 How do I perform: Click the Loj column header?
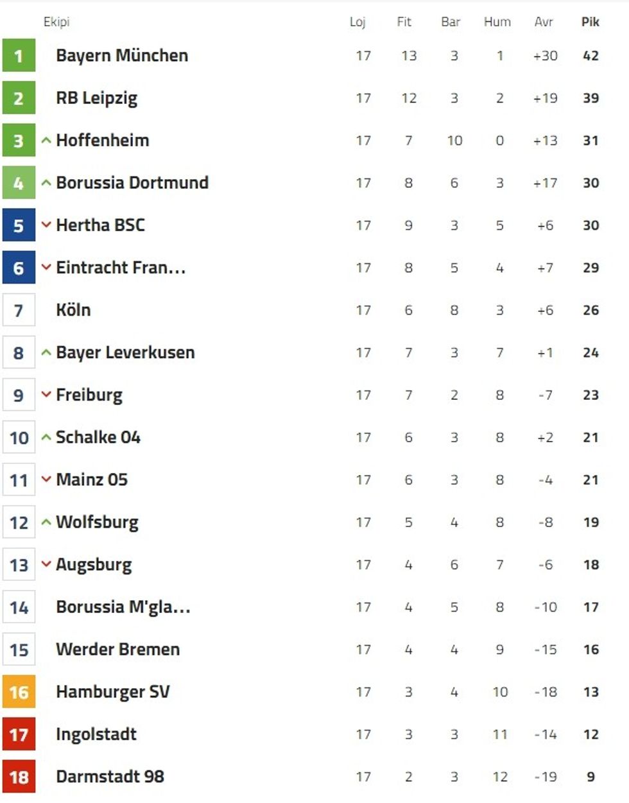tap(358, 22)
